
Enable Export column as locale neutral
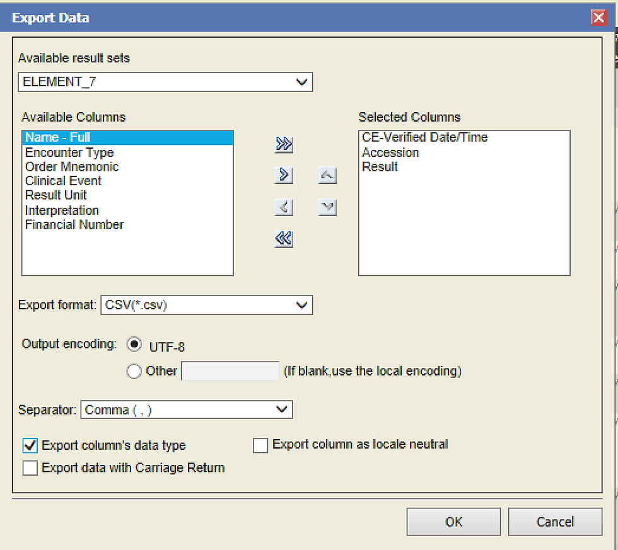click(260, 445)
